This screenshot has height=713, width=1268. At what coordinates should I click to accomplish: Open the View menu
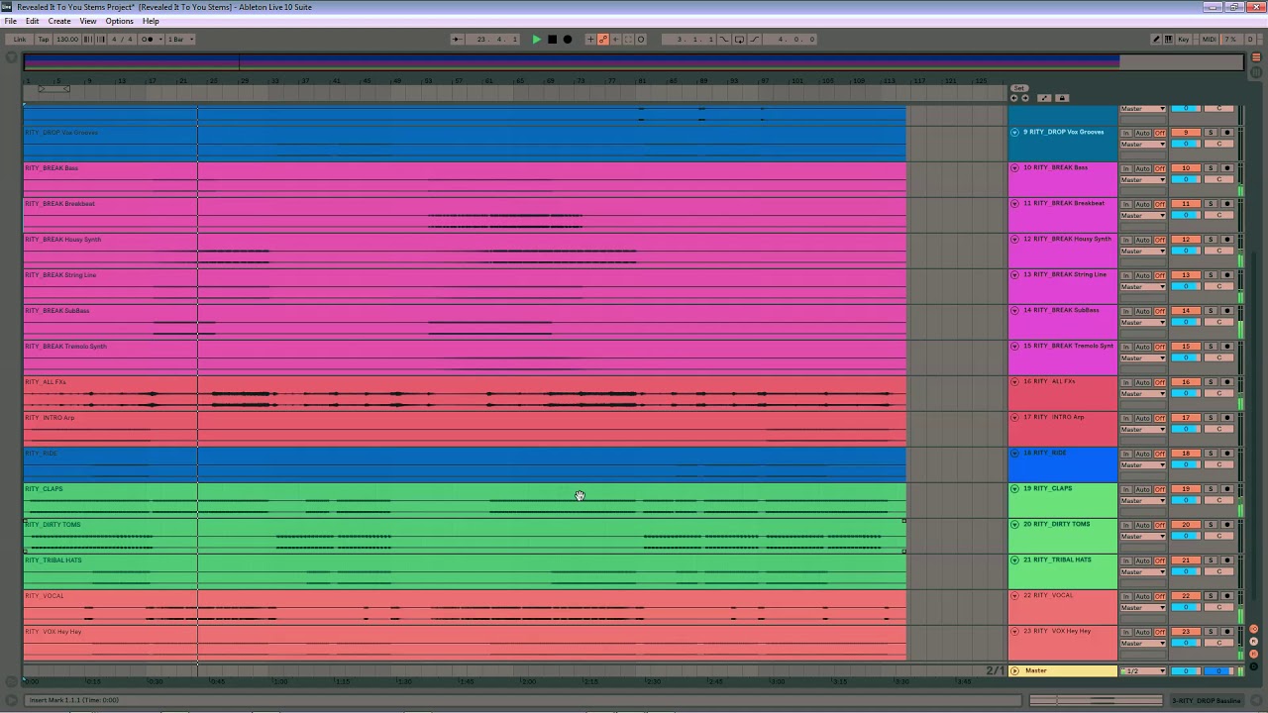(x=88, y=21)
